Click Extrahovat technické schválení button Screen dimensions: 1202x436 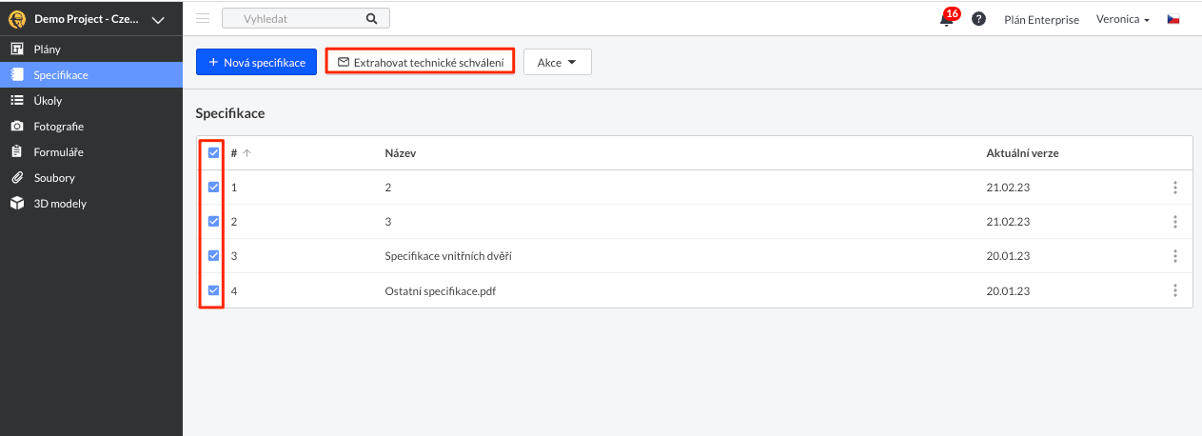point(420,63)
